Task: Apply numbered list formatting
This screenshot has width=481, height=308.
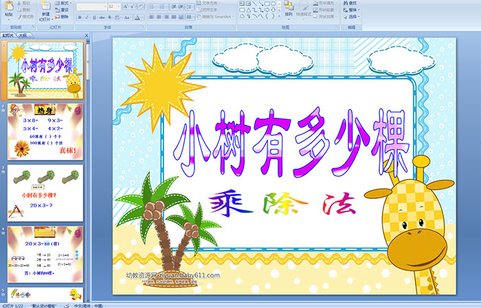Action: click(x=164, y=7)
